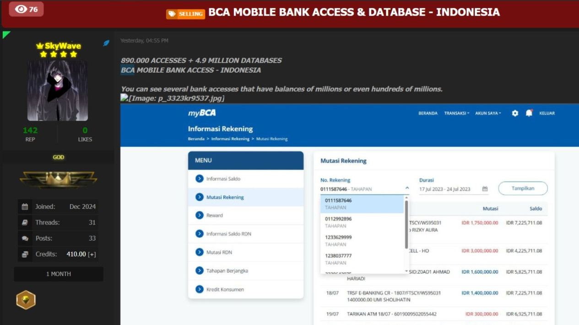Click the blue feather icon beside SkyWave

(x=106, y=43)
